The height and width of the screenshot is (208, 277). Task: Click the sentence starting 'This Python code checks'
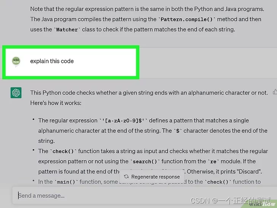(x=149, y=93)
